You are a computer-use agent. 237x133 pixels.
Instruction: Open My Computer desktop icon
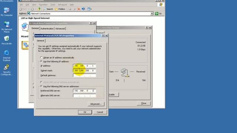pos(7,12)
